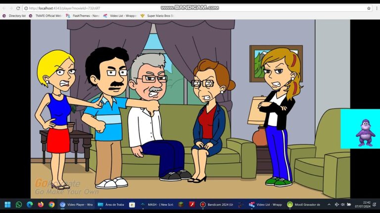This screenshot has width=380, height=213.
Task: Open the Windows Start menu
Action: [7, 205]
